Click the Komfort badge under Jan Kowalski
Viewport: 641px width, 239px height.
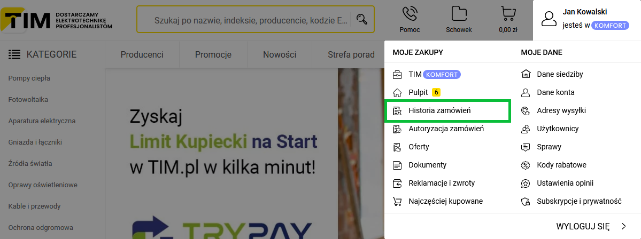(x=610, y=25)
